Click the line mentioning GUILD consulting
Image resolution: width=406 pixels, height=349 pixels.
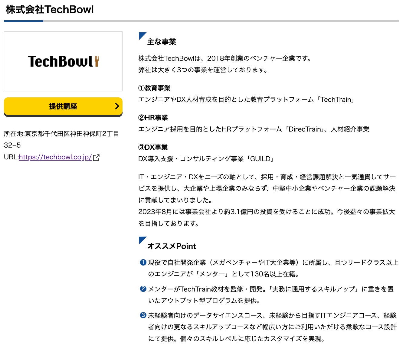pyautogui.click(x=206, y=159)
